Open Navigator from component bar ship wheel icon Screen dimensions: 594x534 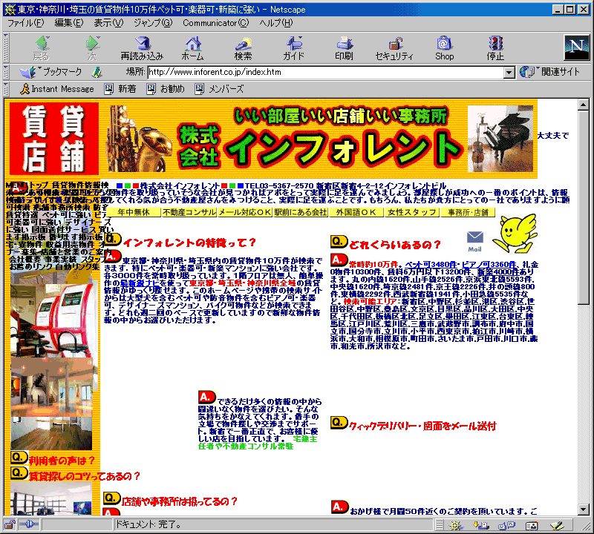457,525
